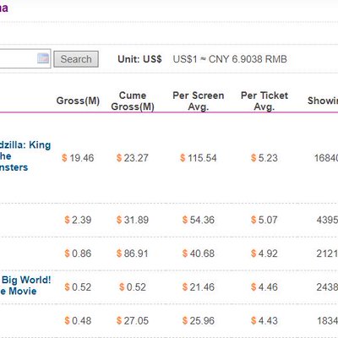Click the Unit: US$ label
Viewport: 338px width, 338px height.
139,59
